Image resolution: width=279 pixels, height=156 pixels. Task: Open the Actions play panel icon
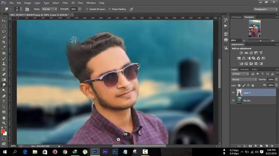pyautogui.click(x=226, y=26)
